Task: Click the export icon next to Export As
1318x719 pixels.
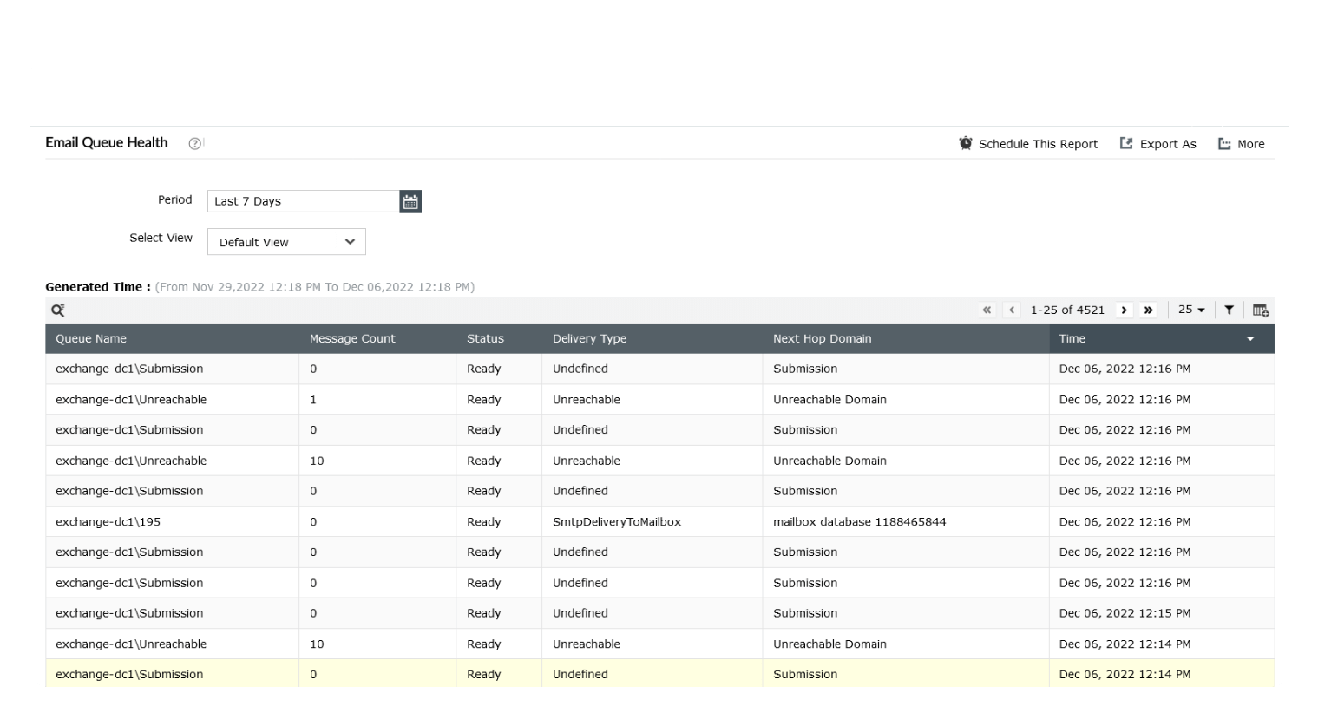Action: tap(1125, 143)
